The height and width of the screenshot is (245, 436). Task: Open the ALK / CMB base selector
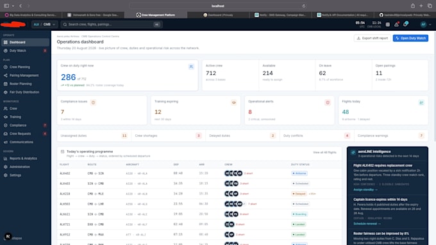click(x=44, y=24)
